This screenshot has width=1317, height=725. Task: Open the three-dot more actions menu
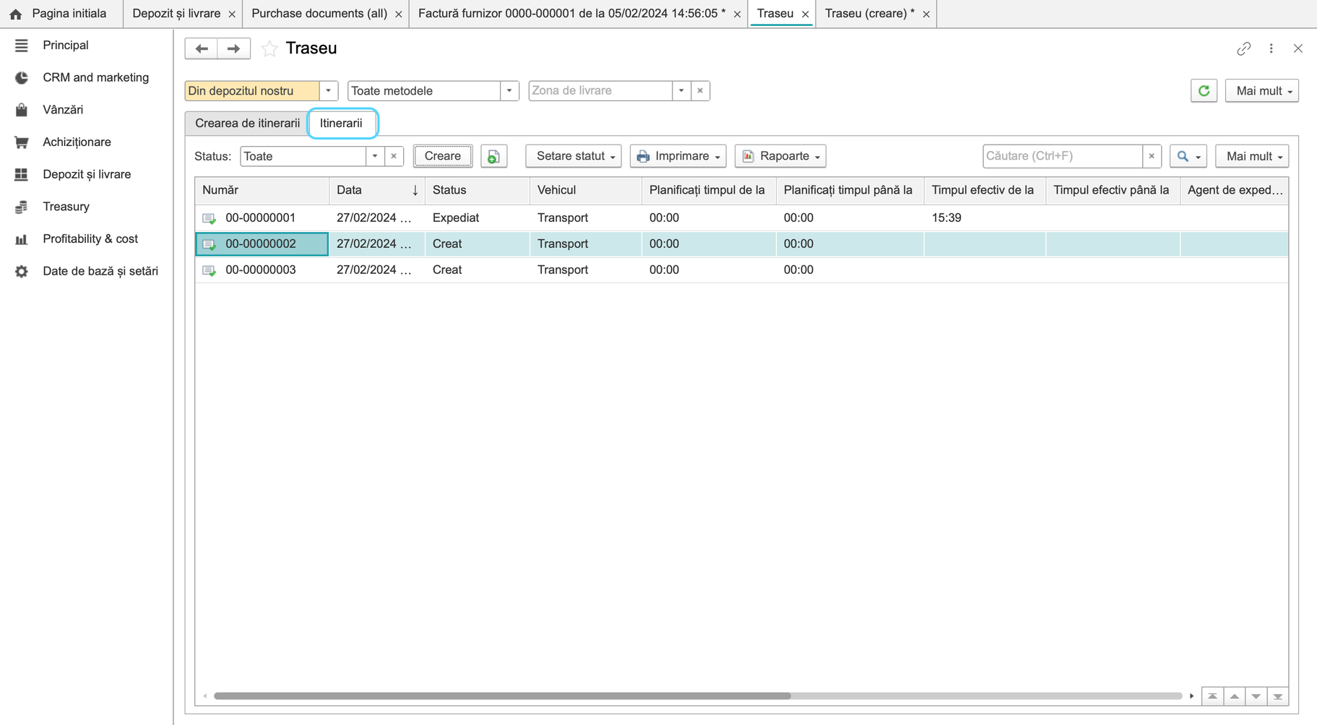point(1271,48)
